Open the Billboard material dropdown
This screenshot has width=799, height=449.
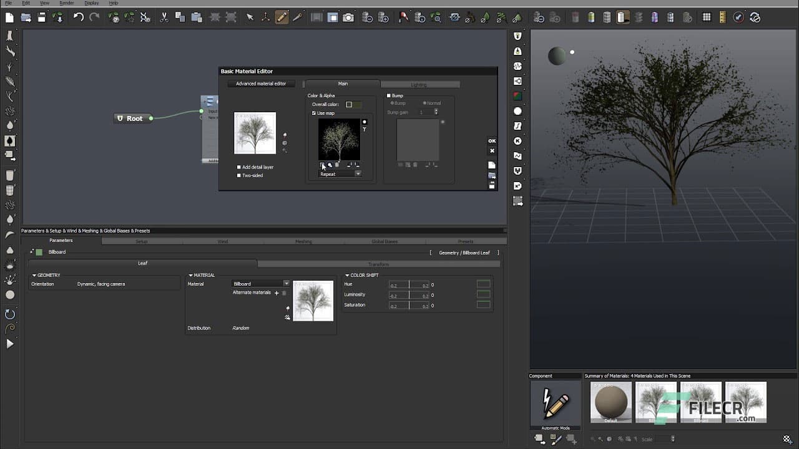(287, 284)
